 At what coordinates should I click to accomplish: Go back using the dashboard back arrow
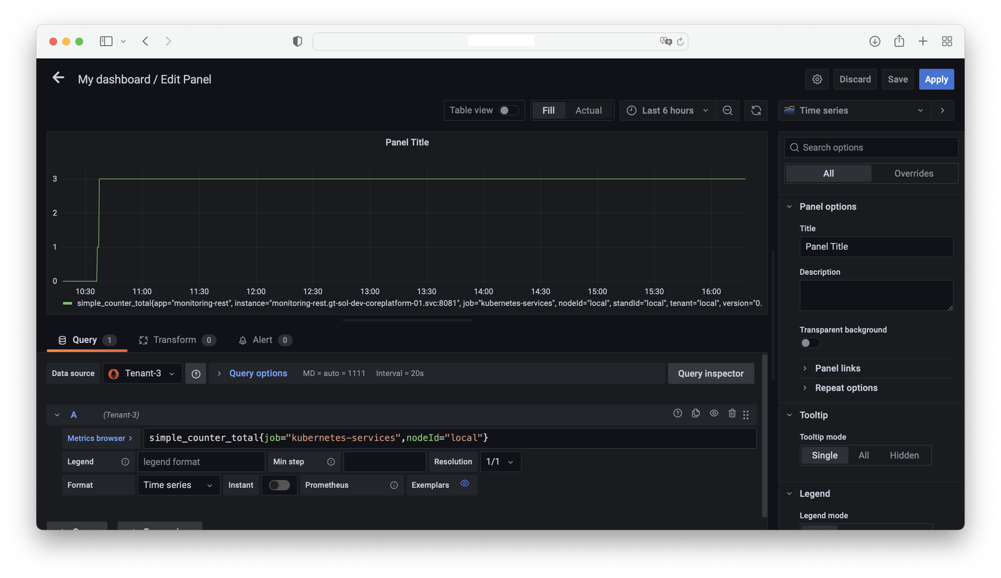click(x=58, y=78)
